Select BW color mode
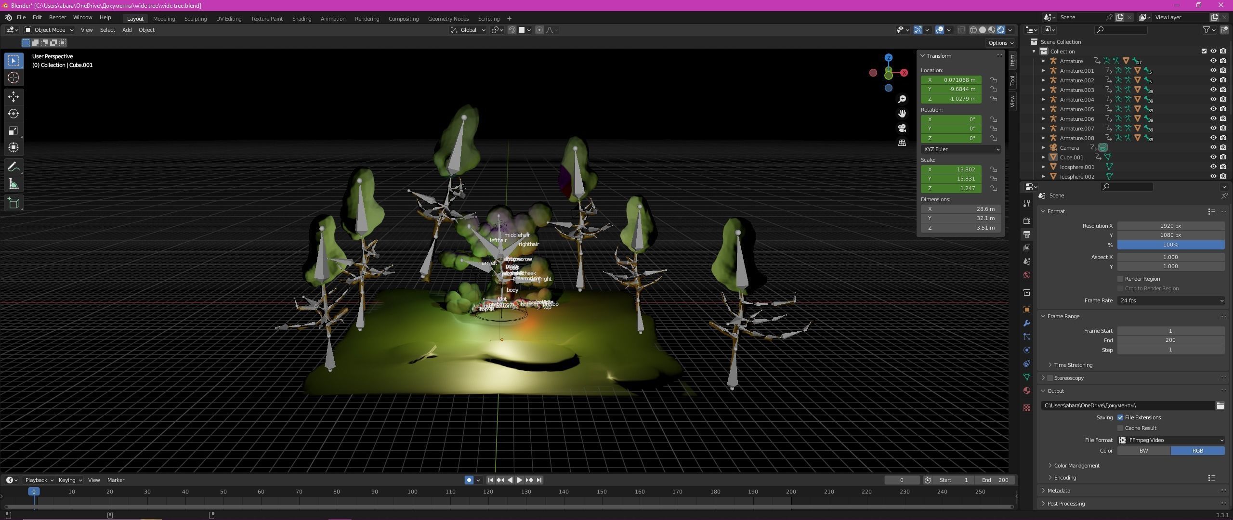Image resolution: width=1233 pixels, height=520 pixels. point(1144,451)
